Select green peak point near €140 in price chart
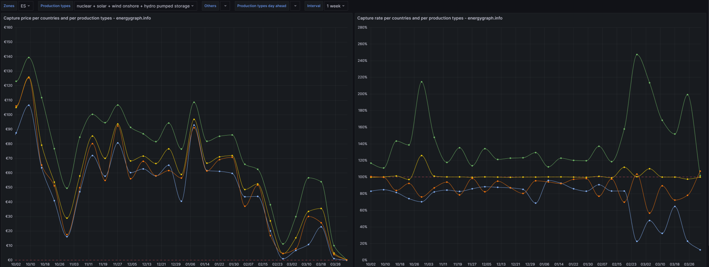 pos(29,57)
